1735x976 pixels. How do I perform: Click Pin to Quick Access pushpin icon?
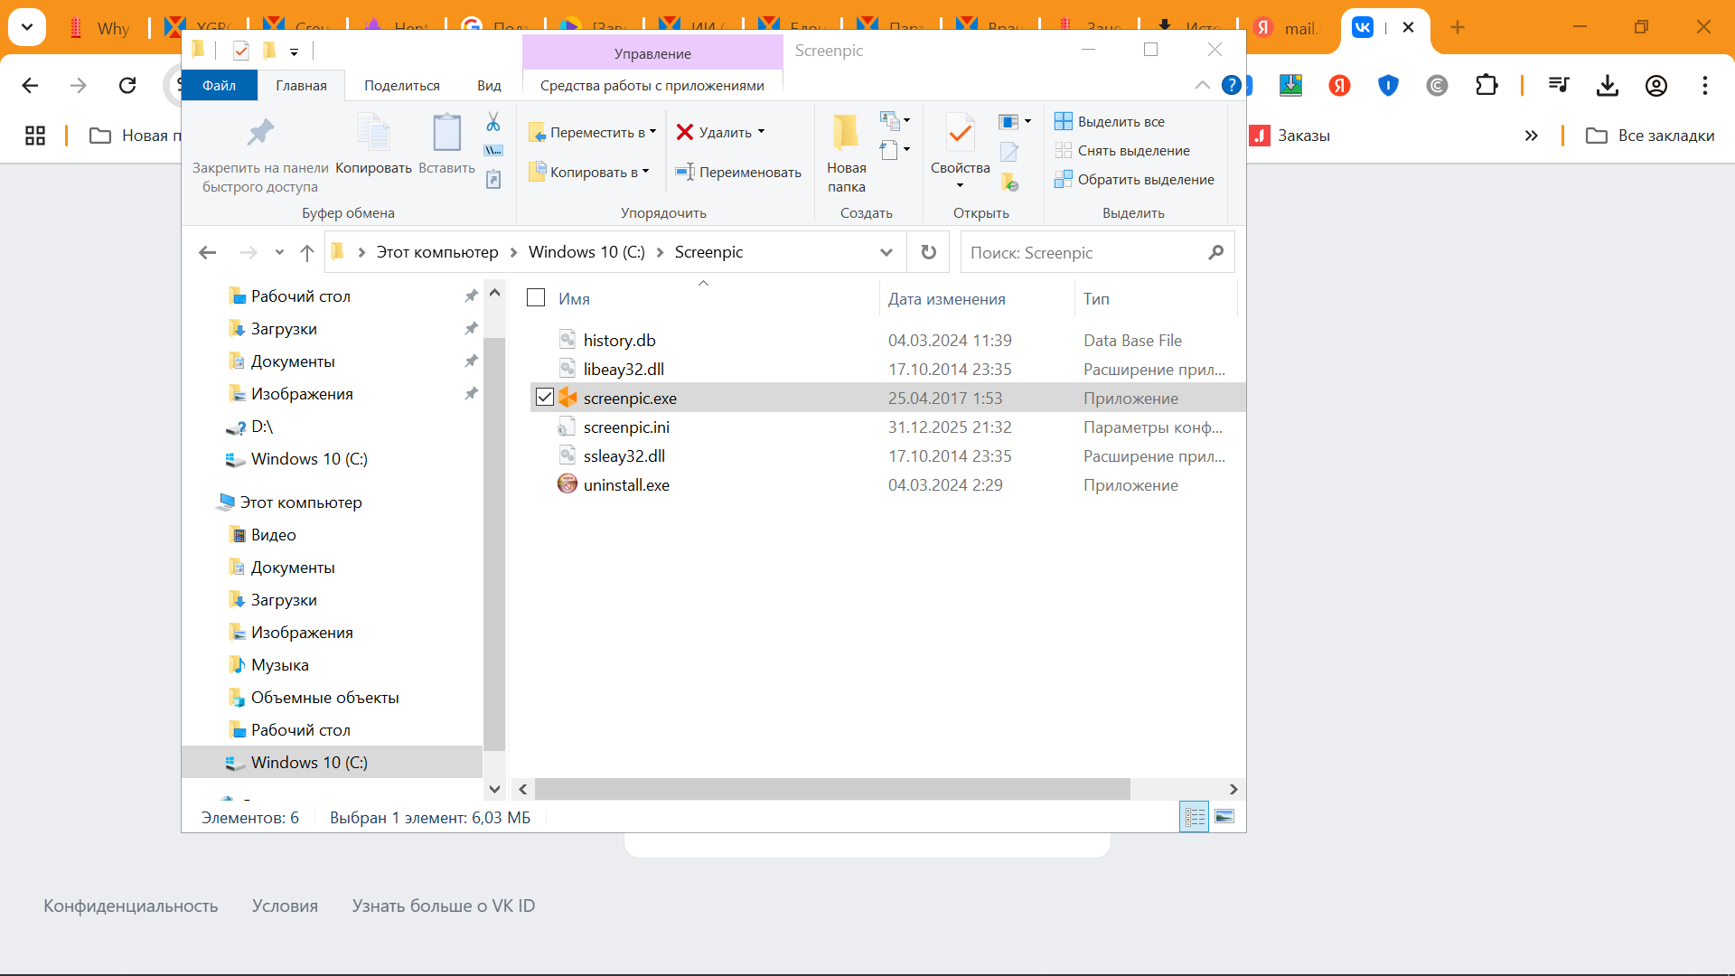click(260, 133)
